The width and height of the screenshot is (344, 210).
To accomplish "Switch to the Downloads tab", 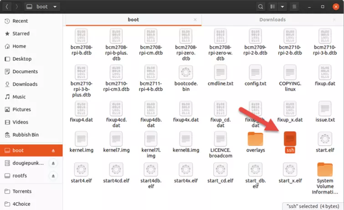I will tap(272, 20).
